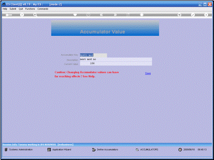This screenshot has width=214, height=160.
Task: Switch to Define Accumulators in bottom bar
Action: [x=105, y=150]
